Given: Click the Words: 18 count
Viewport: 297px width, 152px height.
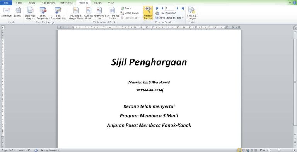Looking at the screenshot, I should tap(24, 150).
